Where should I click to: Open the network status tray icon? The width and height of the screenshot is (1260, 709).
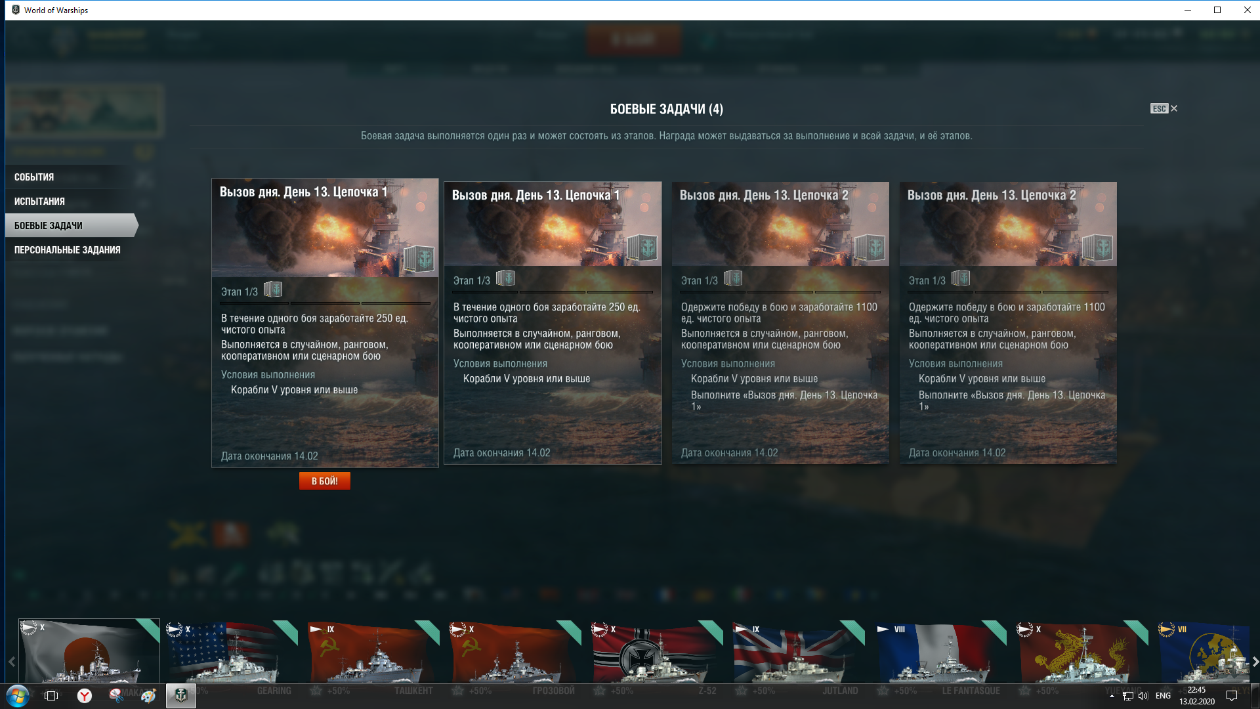[x=1128, y=696]
